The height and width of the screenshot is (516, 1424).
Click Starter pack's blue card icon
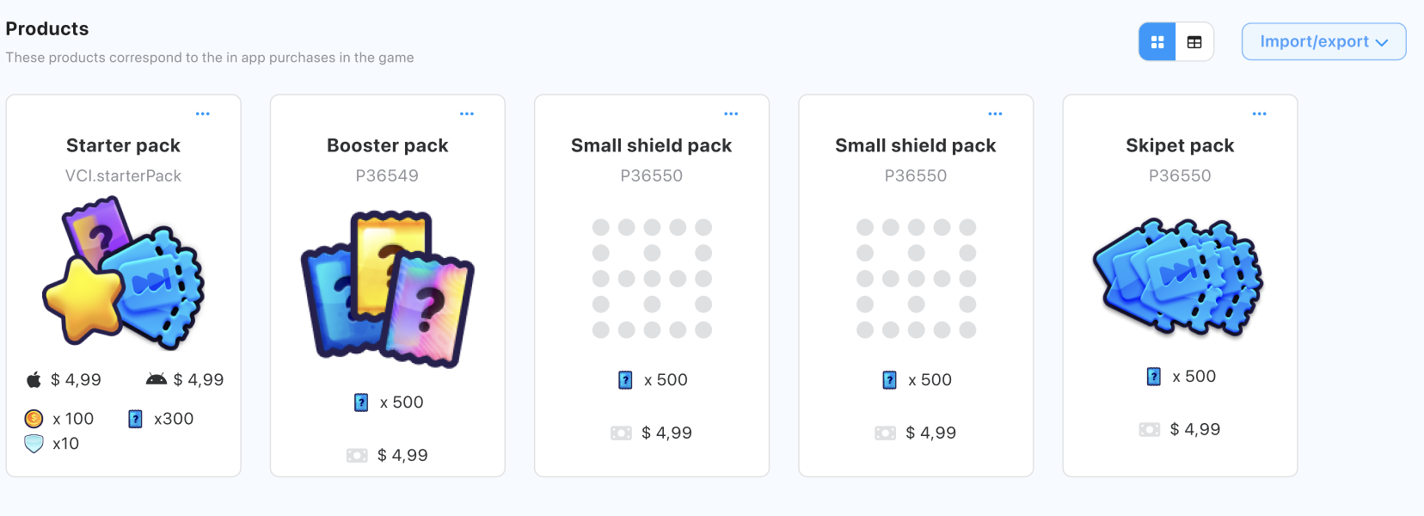click(135, 419)
